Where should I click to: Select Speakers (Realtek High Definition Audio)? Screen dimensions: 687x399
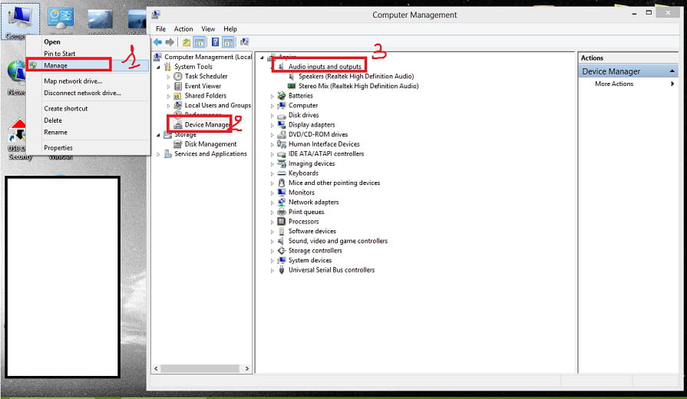355,77
